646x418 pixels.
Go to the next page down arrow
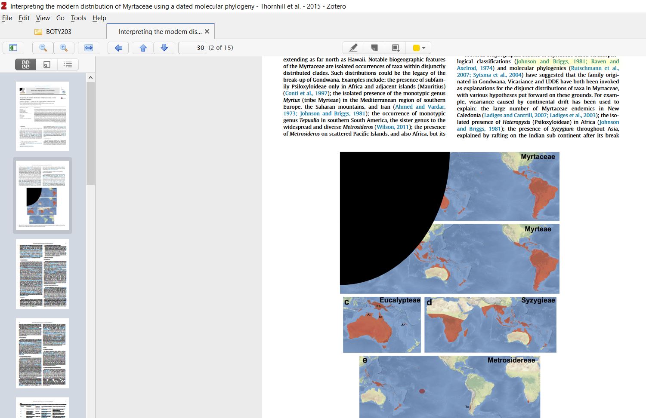pos(164,48)
